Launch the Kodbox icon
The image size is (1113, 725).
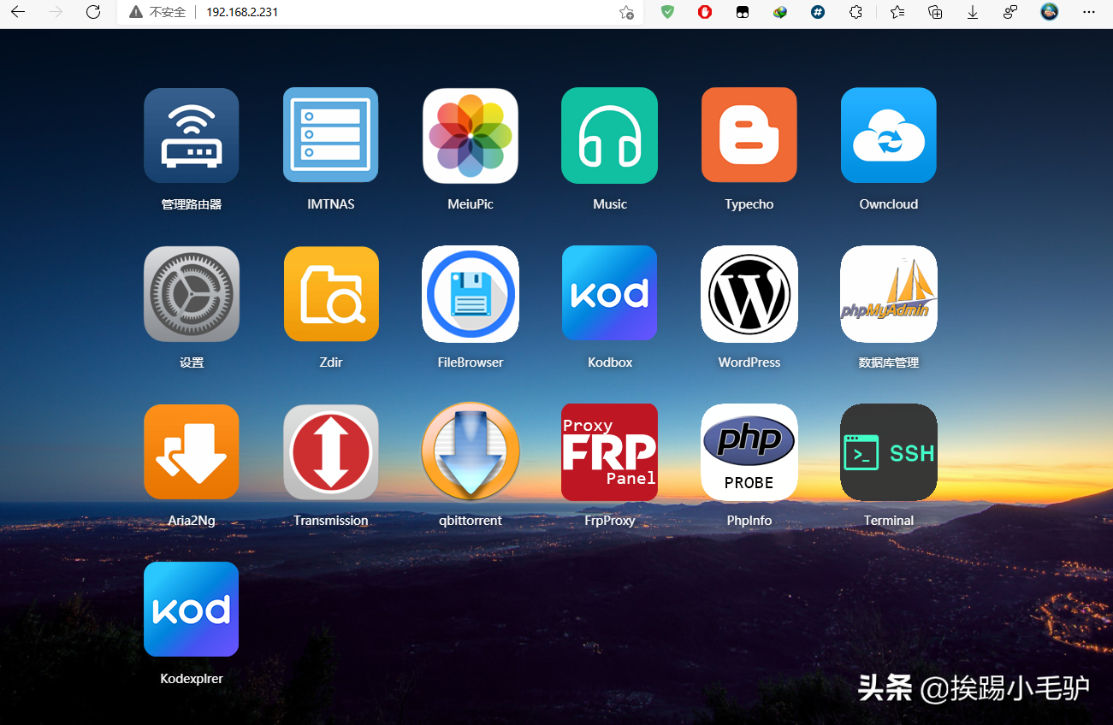[610, 293]
